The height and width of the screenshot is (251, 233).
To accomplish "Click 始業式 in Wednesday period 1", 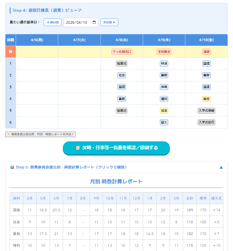I will [x=122, y=63].
